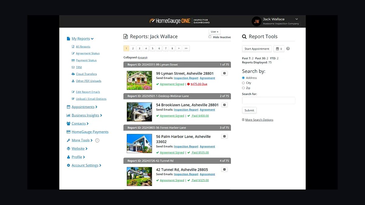Select the Zip search radio button
The image size is (365, 205).
[x=243, y=88]
